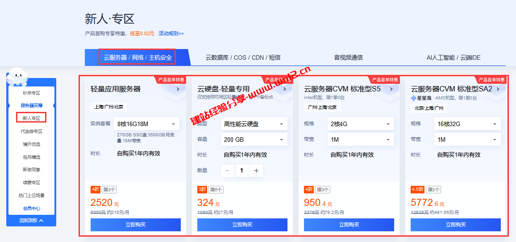The image size is (516, 242).
Task: Expand the 实例套餐 8核16G18M dropdown
Action: 146,124
